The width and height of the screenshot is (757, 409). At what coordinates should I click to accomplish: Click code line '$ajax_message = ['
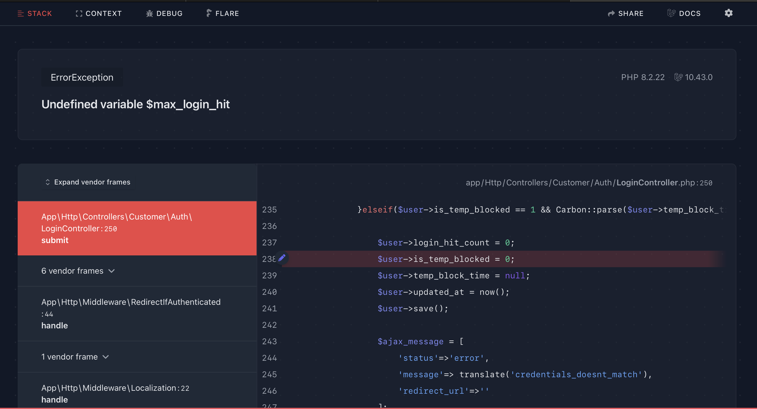click(x=421, y=341)
